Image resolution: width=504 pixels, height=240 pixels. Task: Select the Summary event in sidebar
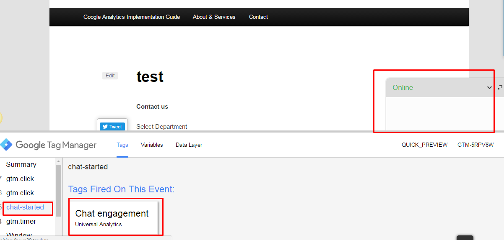[x=21, y=165]
